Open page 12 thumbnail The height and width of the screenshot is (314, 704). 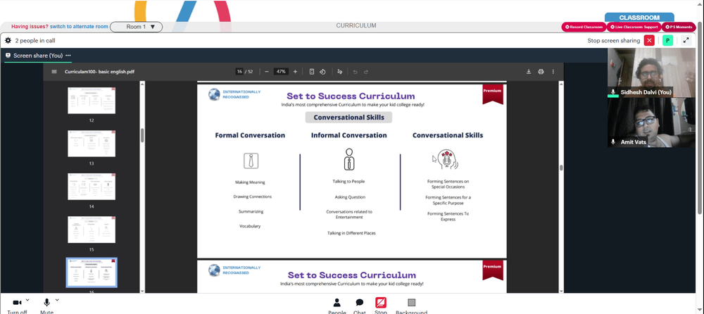pos(92,100)
